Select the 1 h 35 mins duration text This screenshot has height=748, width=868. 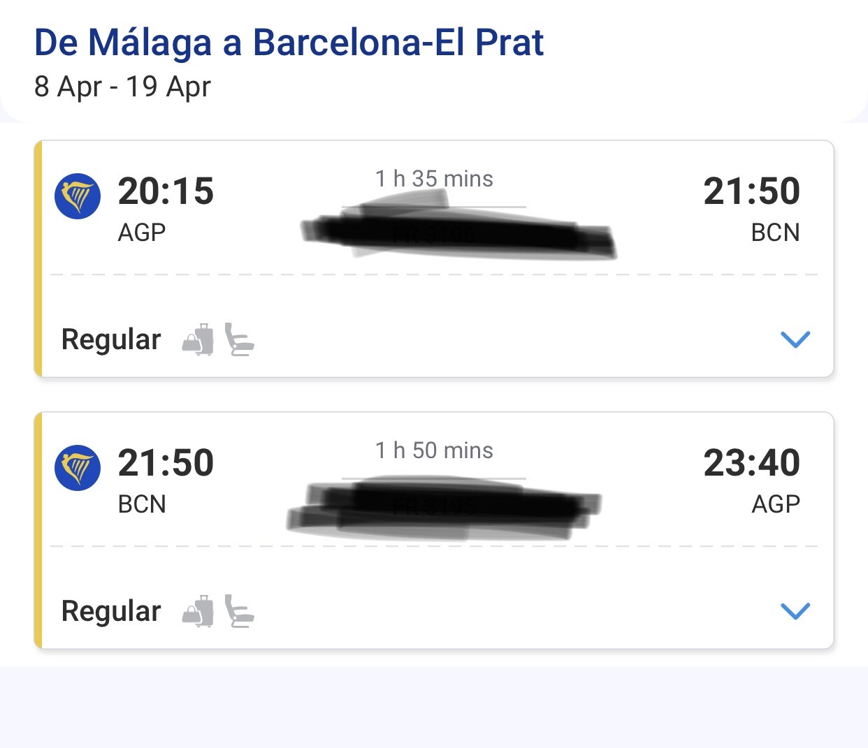tap(433, 179)
